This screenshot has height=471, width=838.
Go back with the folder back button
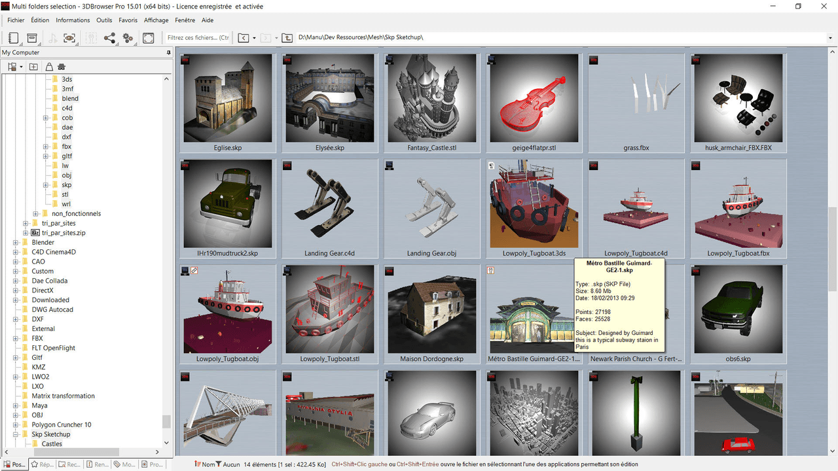[x=244, y=38]
